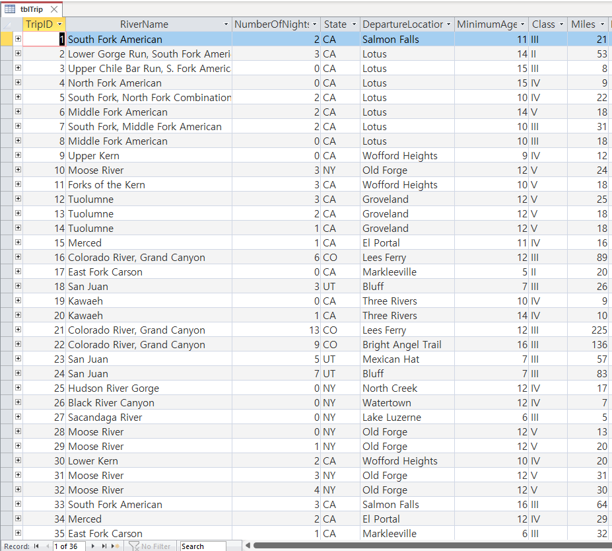Expand subdatasheet for Sacandaga River row

pos(18,417)
